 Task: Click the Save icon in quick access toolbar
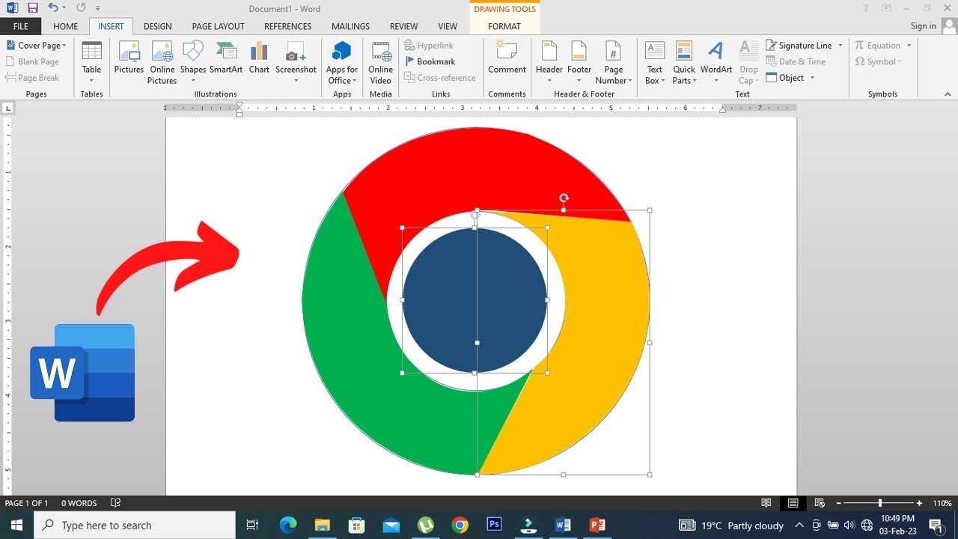point(32,8)
